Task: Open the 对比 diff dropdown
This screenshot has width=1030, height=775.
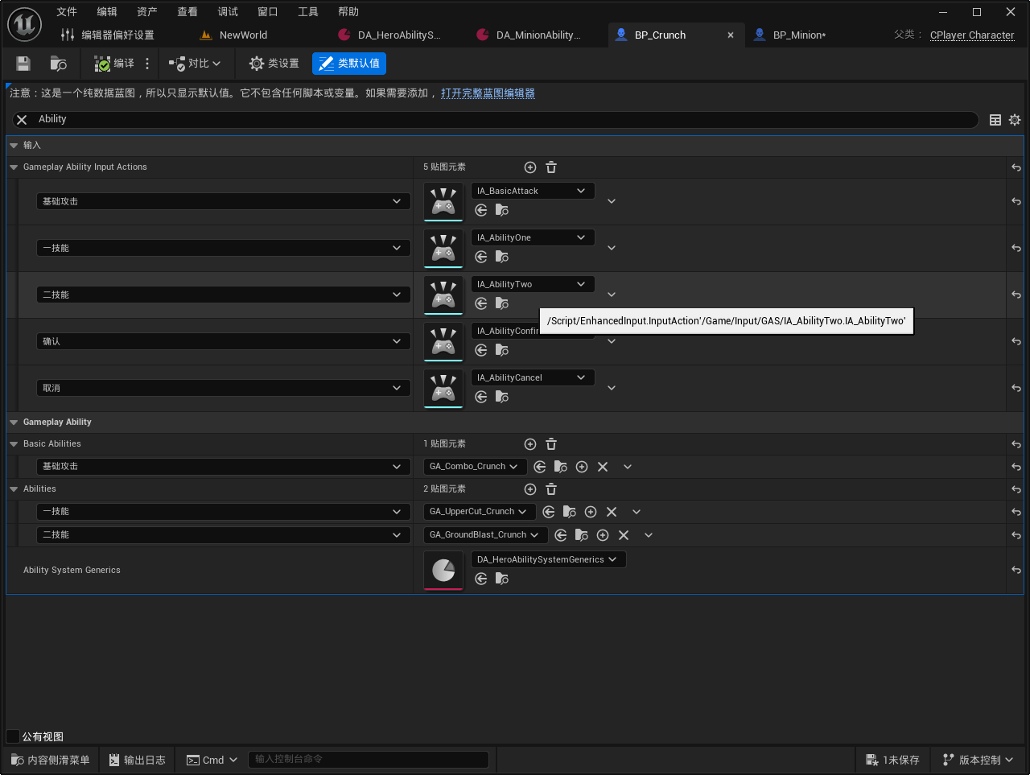Action: (x=195, y=64)
